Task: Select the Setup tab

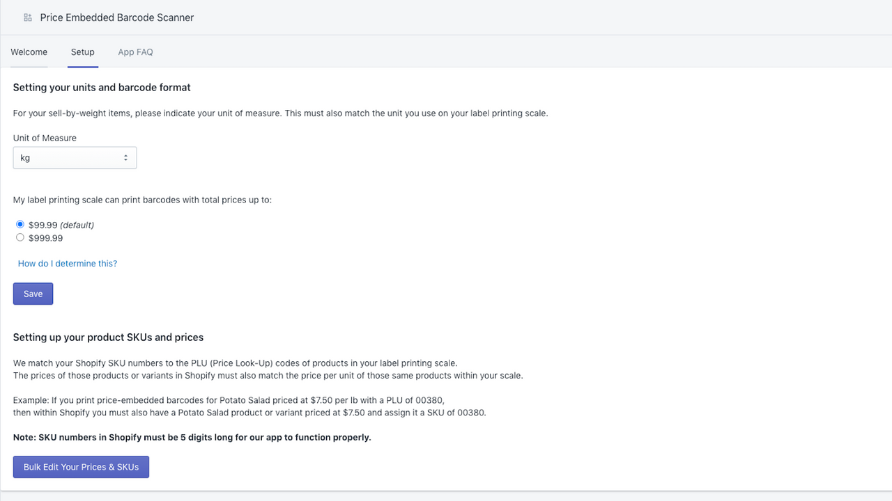Action: click(x=82, y=51)
